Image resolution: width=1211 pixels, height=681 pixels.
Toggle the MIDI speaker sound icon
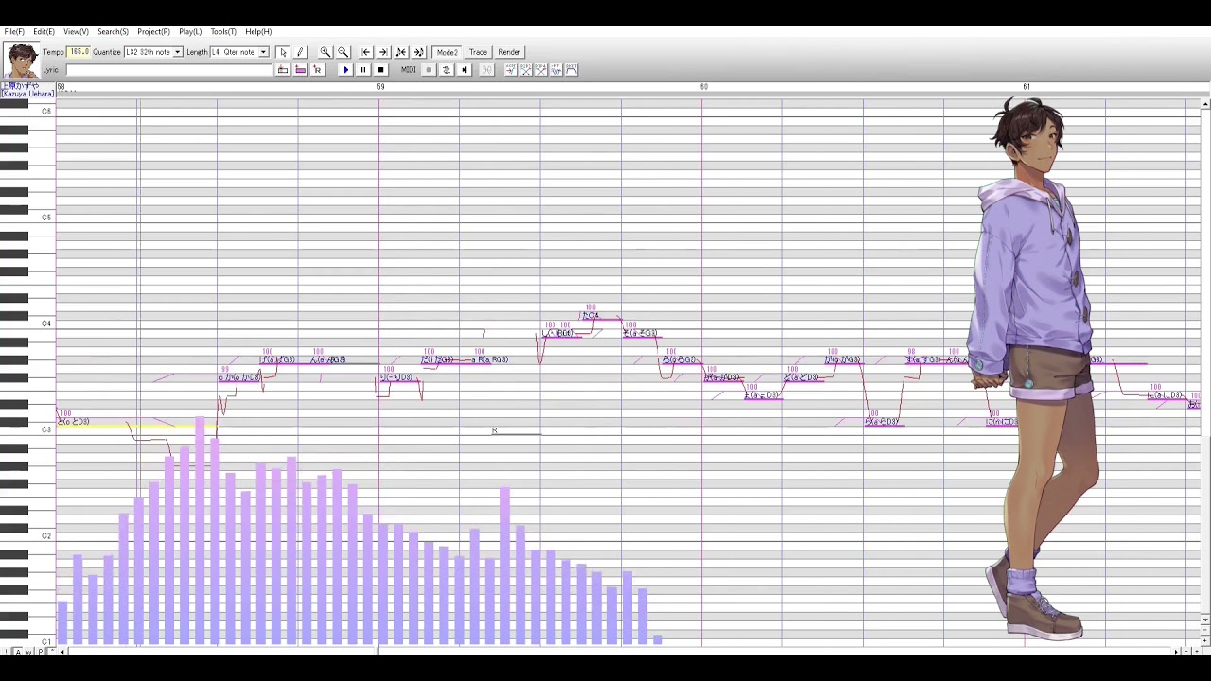[465, 70]
